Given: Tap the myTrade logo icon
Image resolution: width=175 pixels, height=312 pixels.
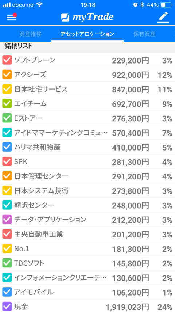Looking at the screenshot, I should point(65,18).
